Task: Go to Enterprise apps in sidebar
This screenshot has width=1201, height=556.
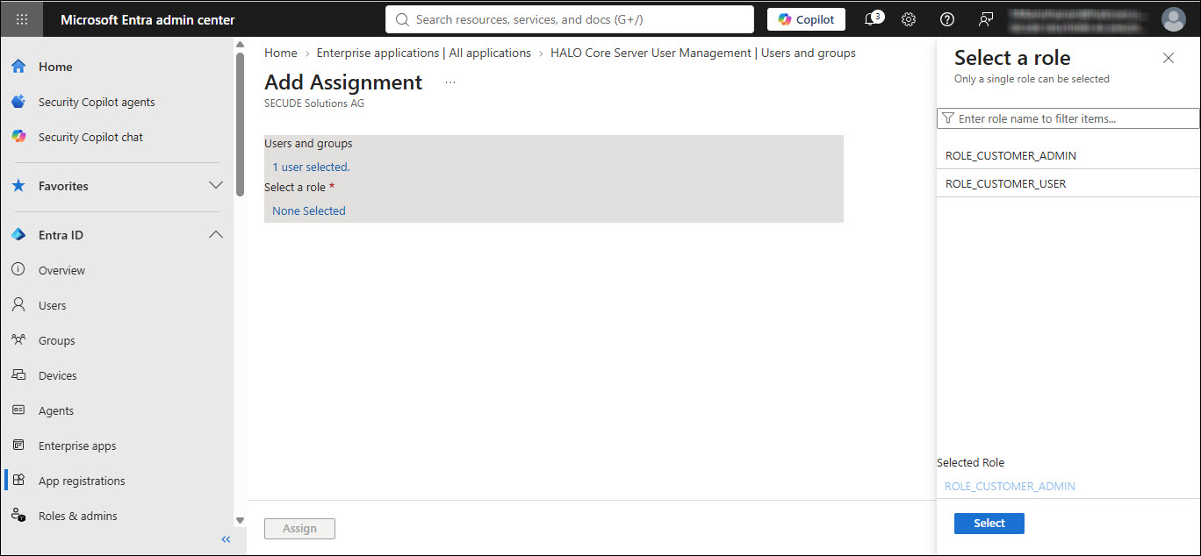Action: [x=77, y=446]
